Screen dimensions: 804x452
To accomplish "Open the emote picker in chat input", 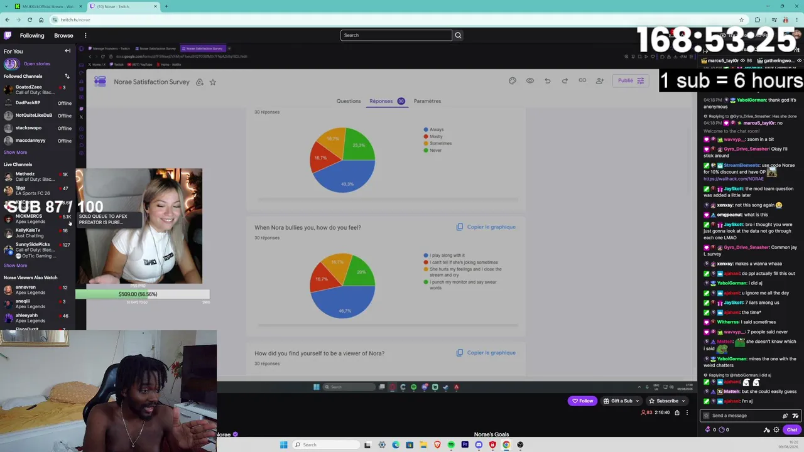I will tap(796, 416).
